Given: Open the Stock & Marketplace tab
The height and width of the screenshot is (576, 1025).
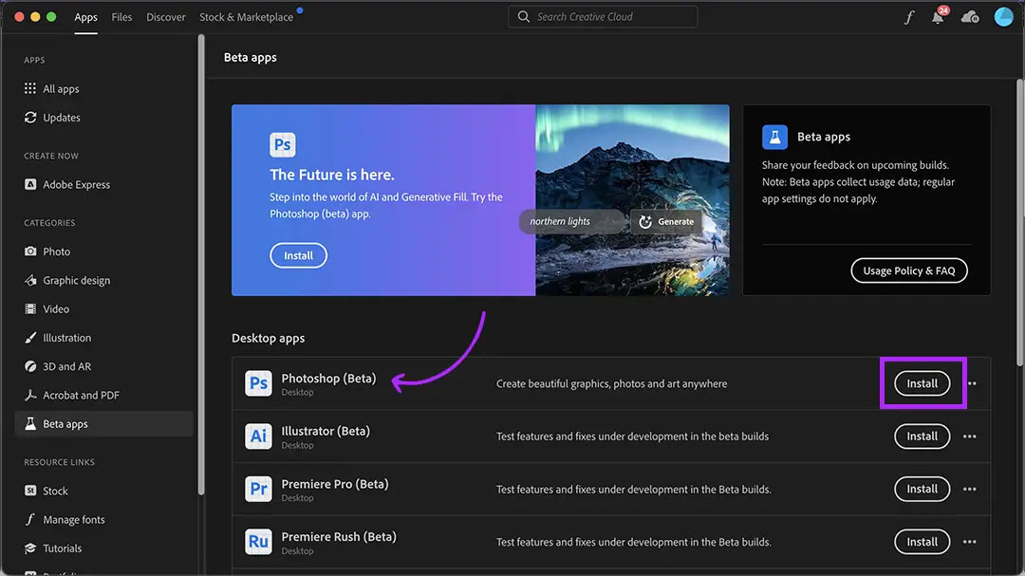Looking at the screenshot, I should click(x=247, y=17).
